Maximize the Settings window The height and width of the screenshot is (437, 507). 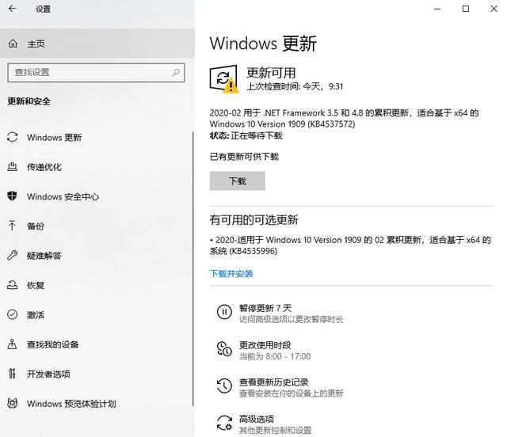coord(466,9)
